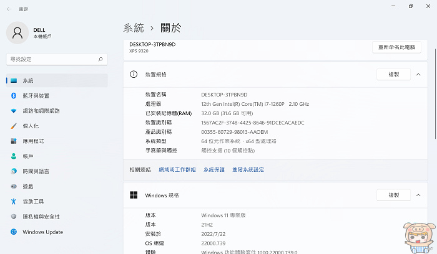Click the shield icon for 隱私權與安全性
Screen dimensions: 437x254
[14, 217]
